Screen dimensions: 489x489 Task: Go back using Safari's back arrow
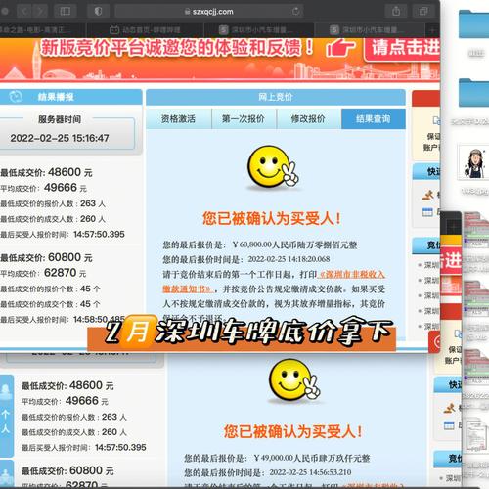click(x=24, y=12)
